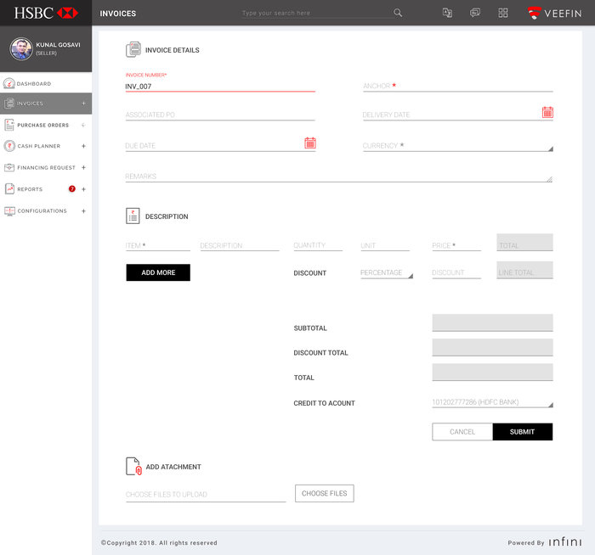Click the line Description field
Screen dimensions: 595x555
click(x=240, y=245)
